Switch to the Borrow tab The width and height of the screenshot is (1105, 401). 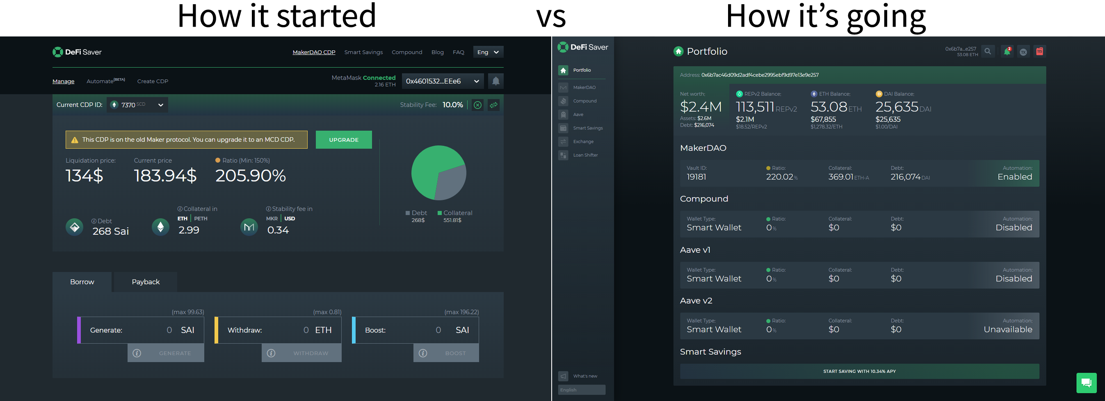click(82, 282)
